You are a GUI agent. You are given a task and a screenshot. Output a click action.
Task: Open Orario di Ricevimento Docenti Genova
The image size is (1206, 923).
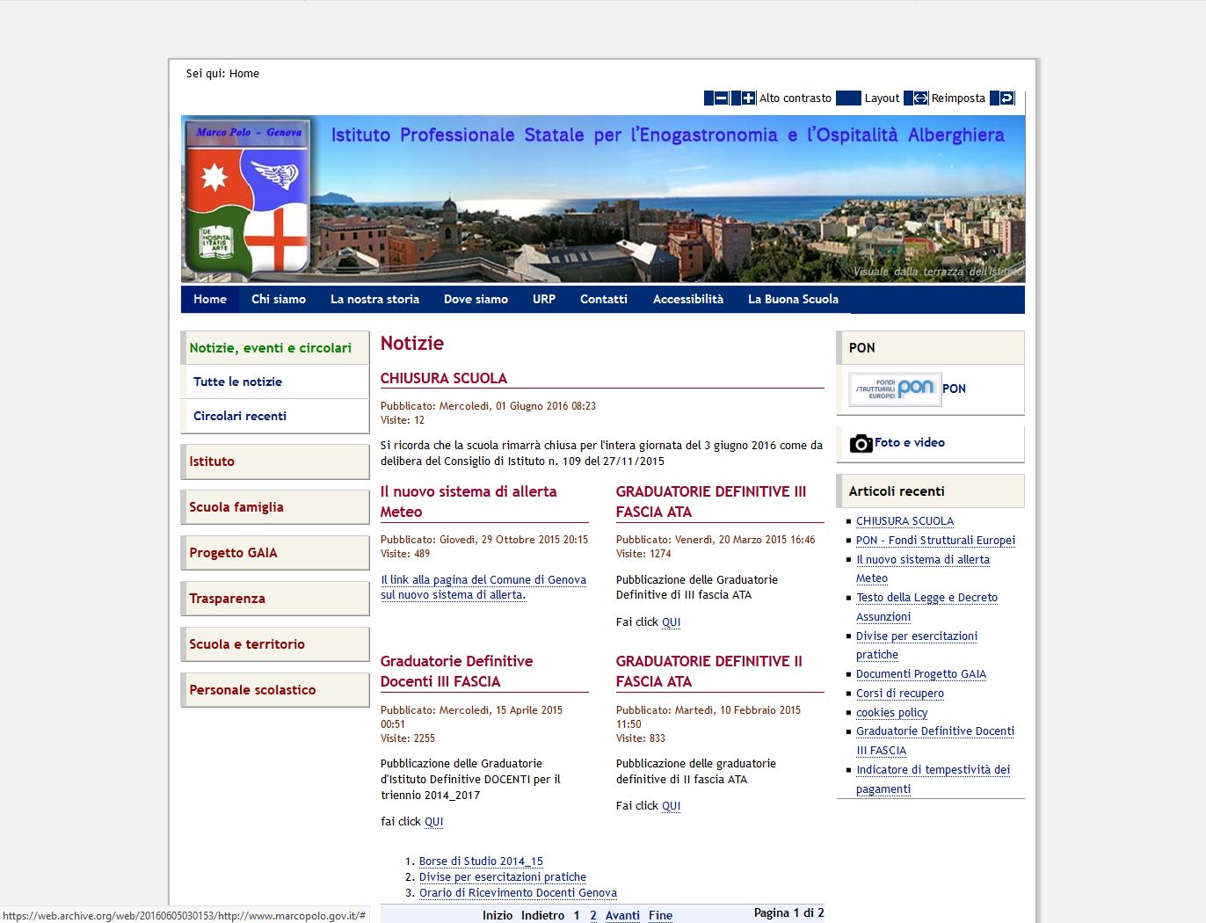(518, 892)
